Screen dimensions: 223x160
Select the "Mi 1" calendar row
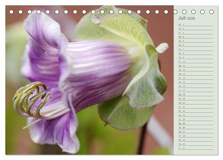(196, 24)
